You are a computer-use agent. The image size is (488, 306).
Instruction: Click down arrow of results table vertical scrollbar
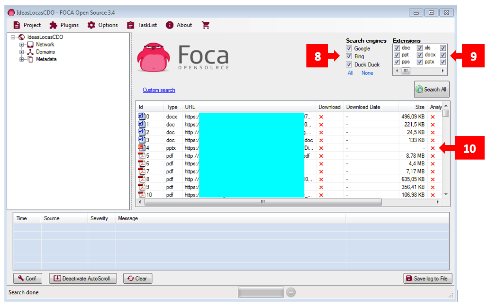coord(446,194)
